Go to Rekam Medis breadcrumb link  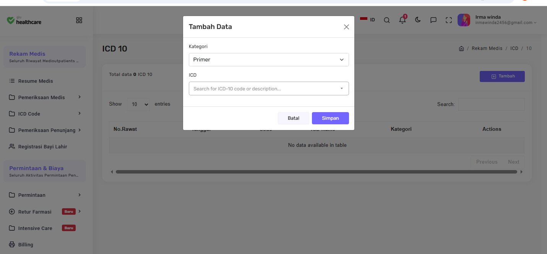pos(487,48)
